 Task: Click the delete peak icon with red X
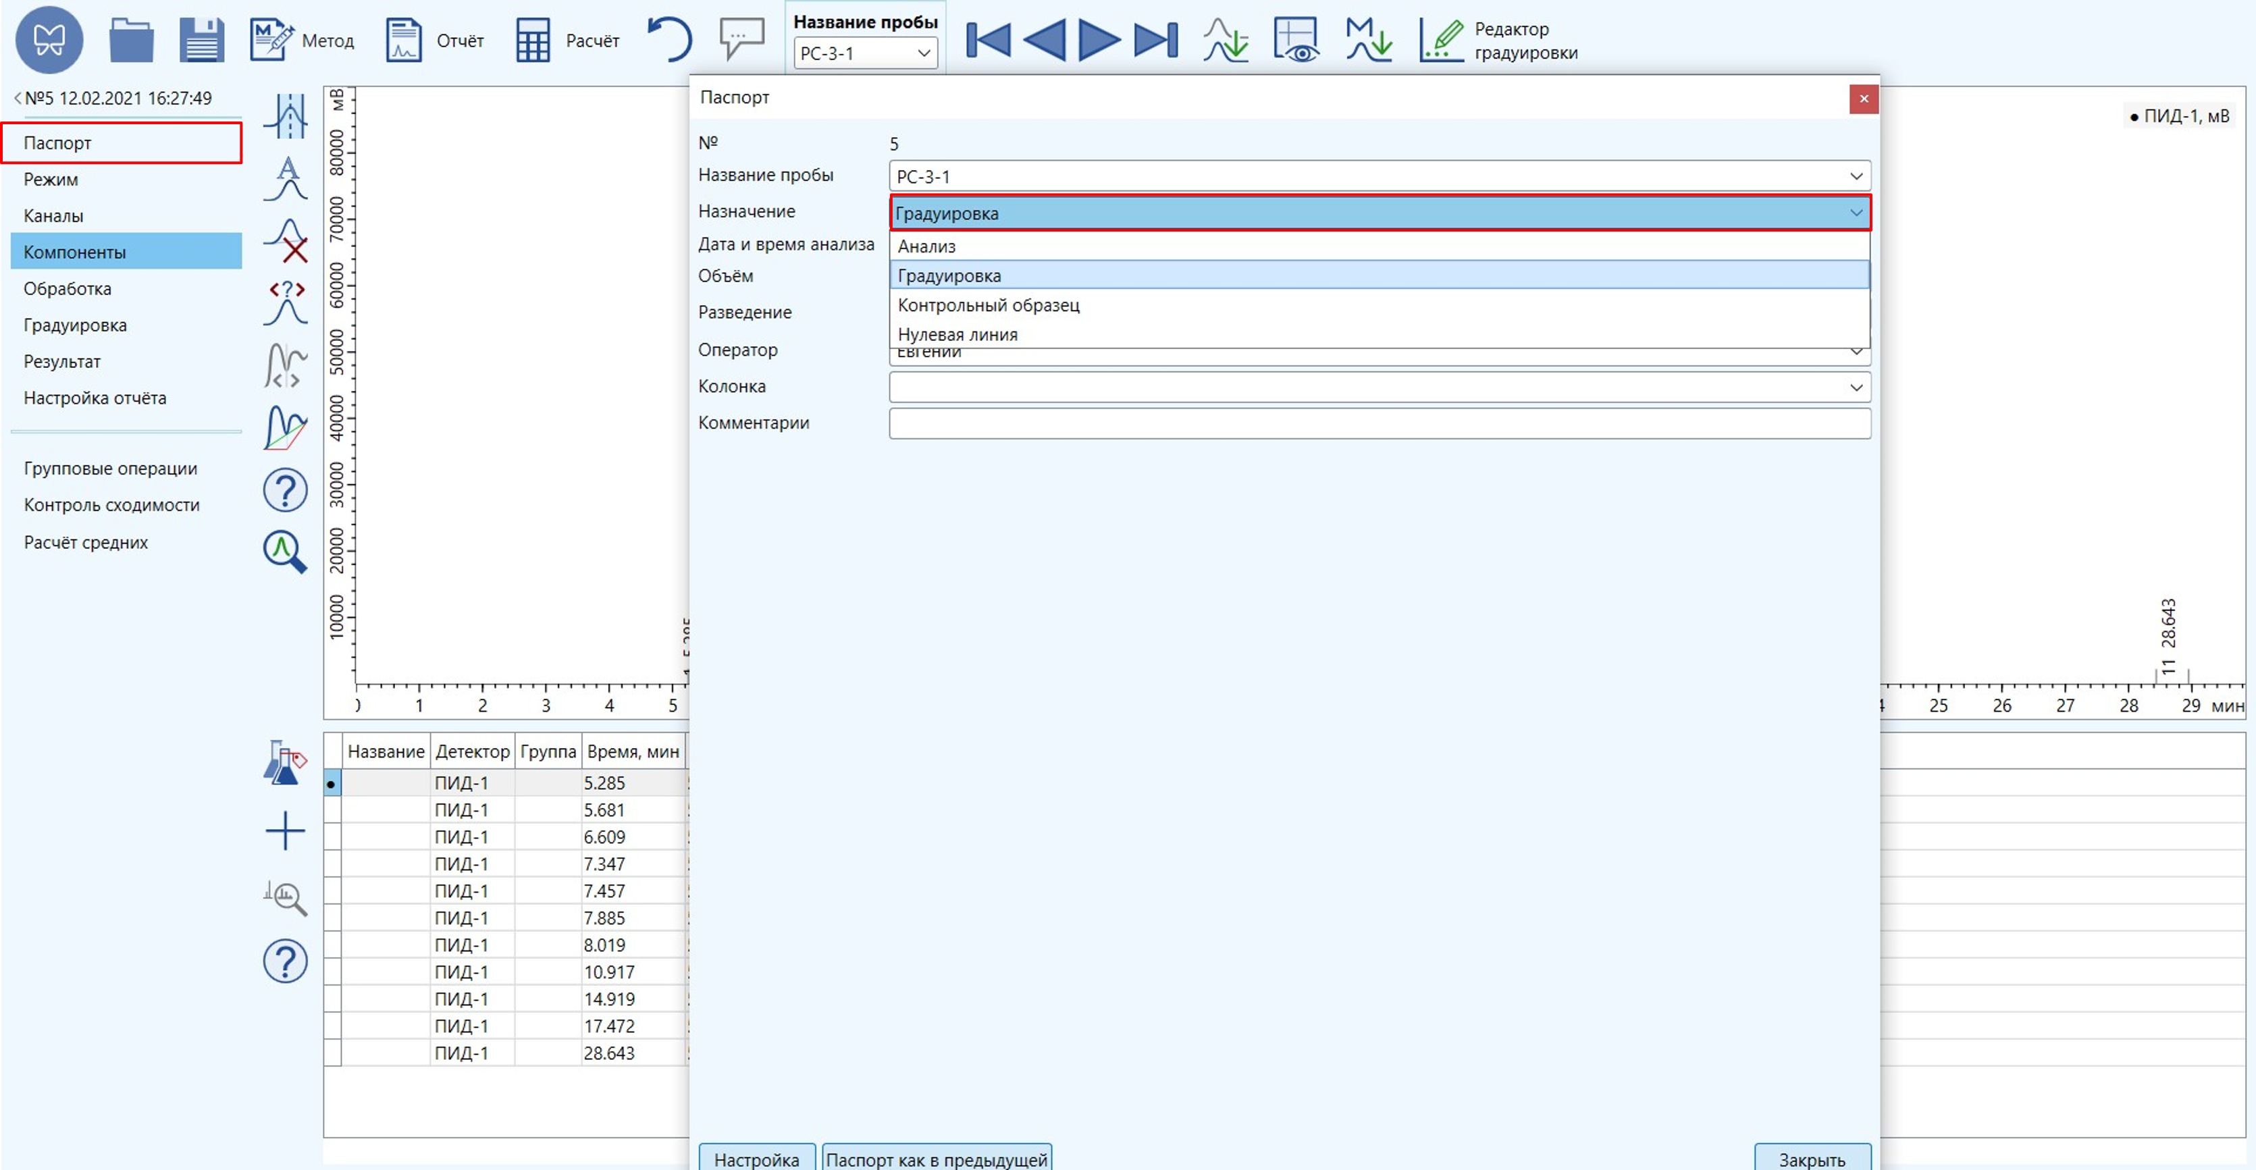[x=286, y=241]
